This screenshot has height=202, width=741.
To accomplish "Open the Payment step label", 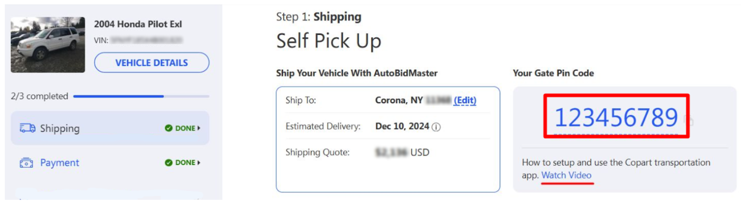I will (60, 163).
